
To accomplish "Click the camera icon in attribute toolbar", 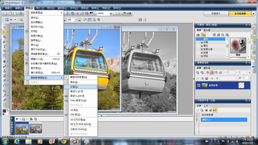I will coord(140,20).
